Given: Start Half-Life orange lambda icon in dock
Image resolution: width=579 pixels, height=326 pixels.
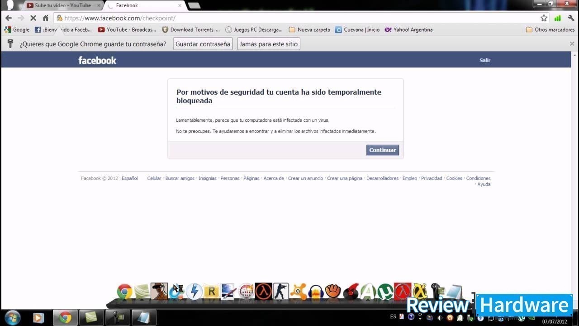Looking at the screenshot, I should click(263, 291).
